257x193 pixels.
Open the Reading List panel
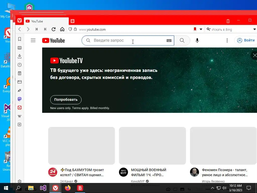(20, 48)
